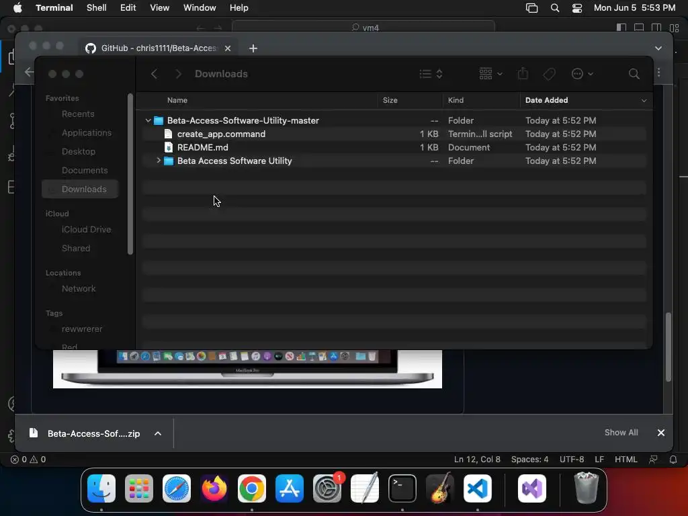Open Finder group-by options menu

pos(490,73)
